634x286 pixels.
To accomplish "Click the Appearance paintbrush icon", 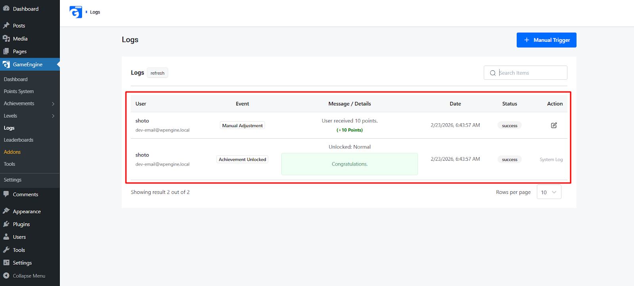I will coord(6,211).
